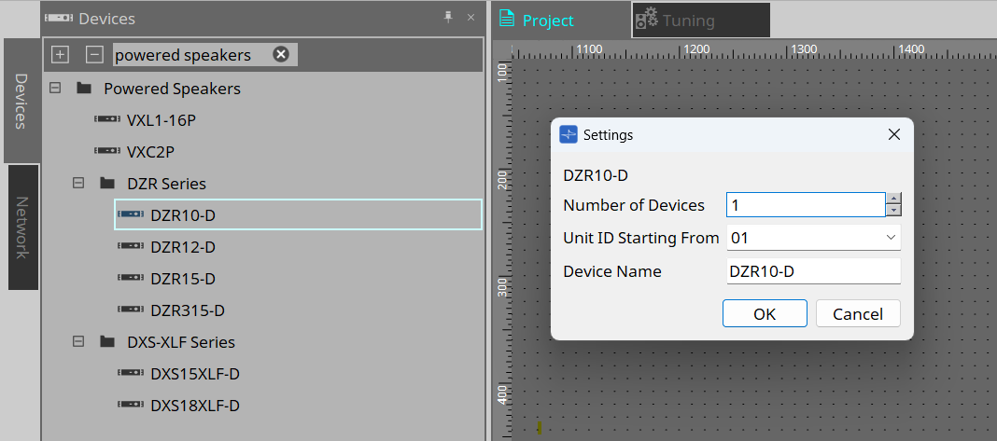Close the Devices panel

click(471, 18)
